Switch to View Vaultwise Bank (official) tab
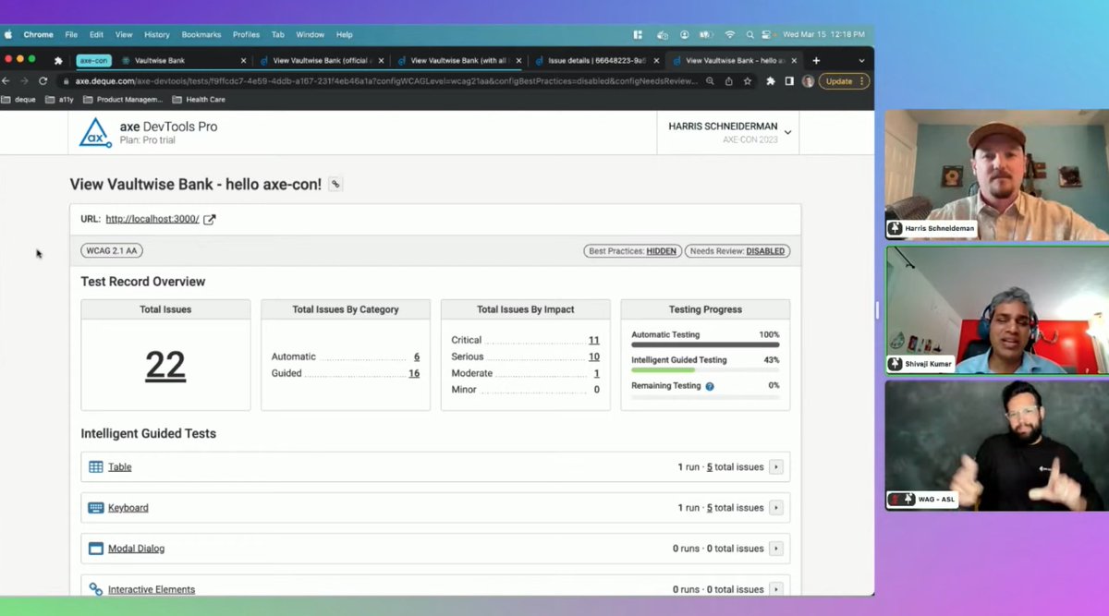1109x616 pixels. tap(321, 61)
